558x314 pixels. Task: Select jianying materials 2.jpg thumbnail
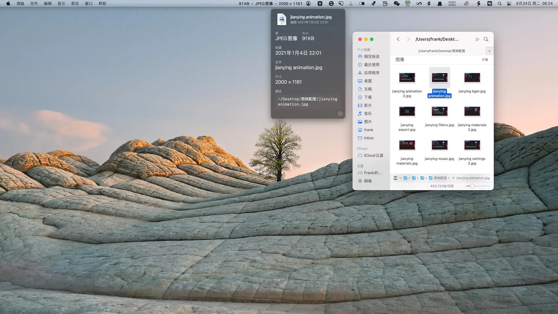tap(472, 111)
